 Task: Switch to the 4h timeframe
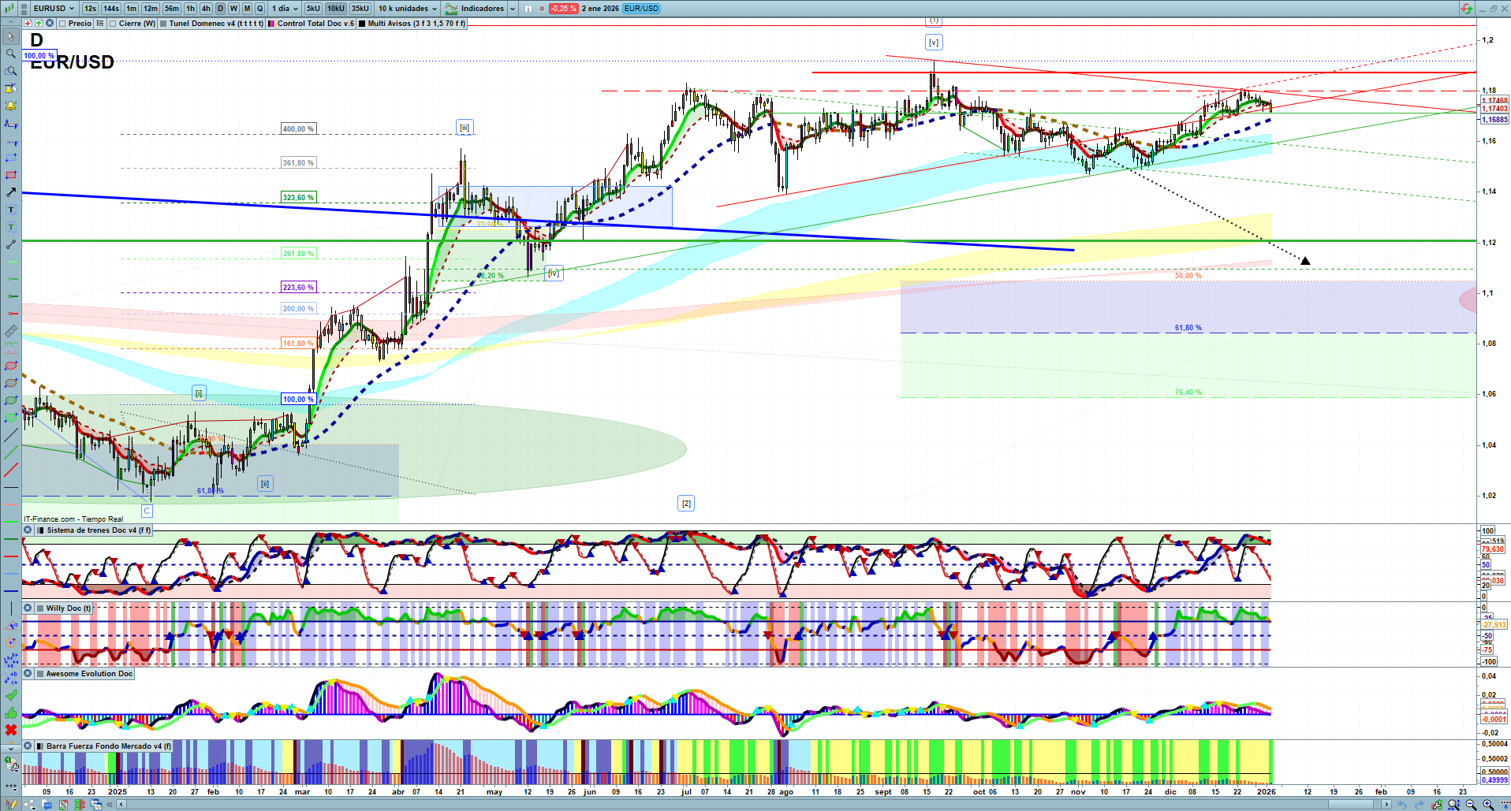(x=206, y=9)
